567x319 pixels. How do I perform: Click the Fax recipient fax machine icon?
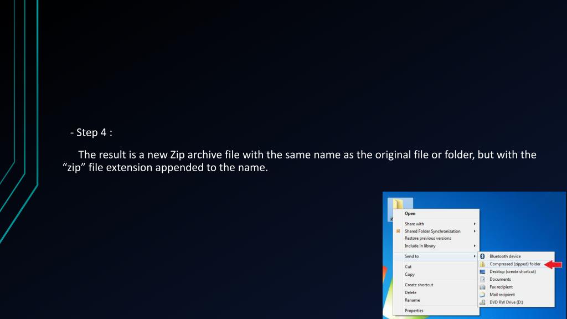point(482,287)
